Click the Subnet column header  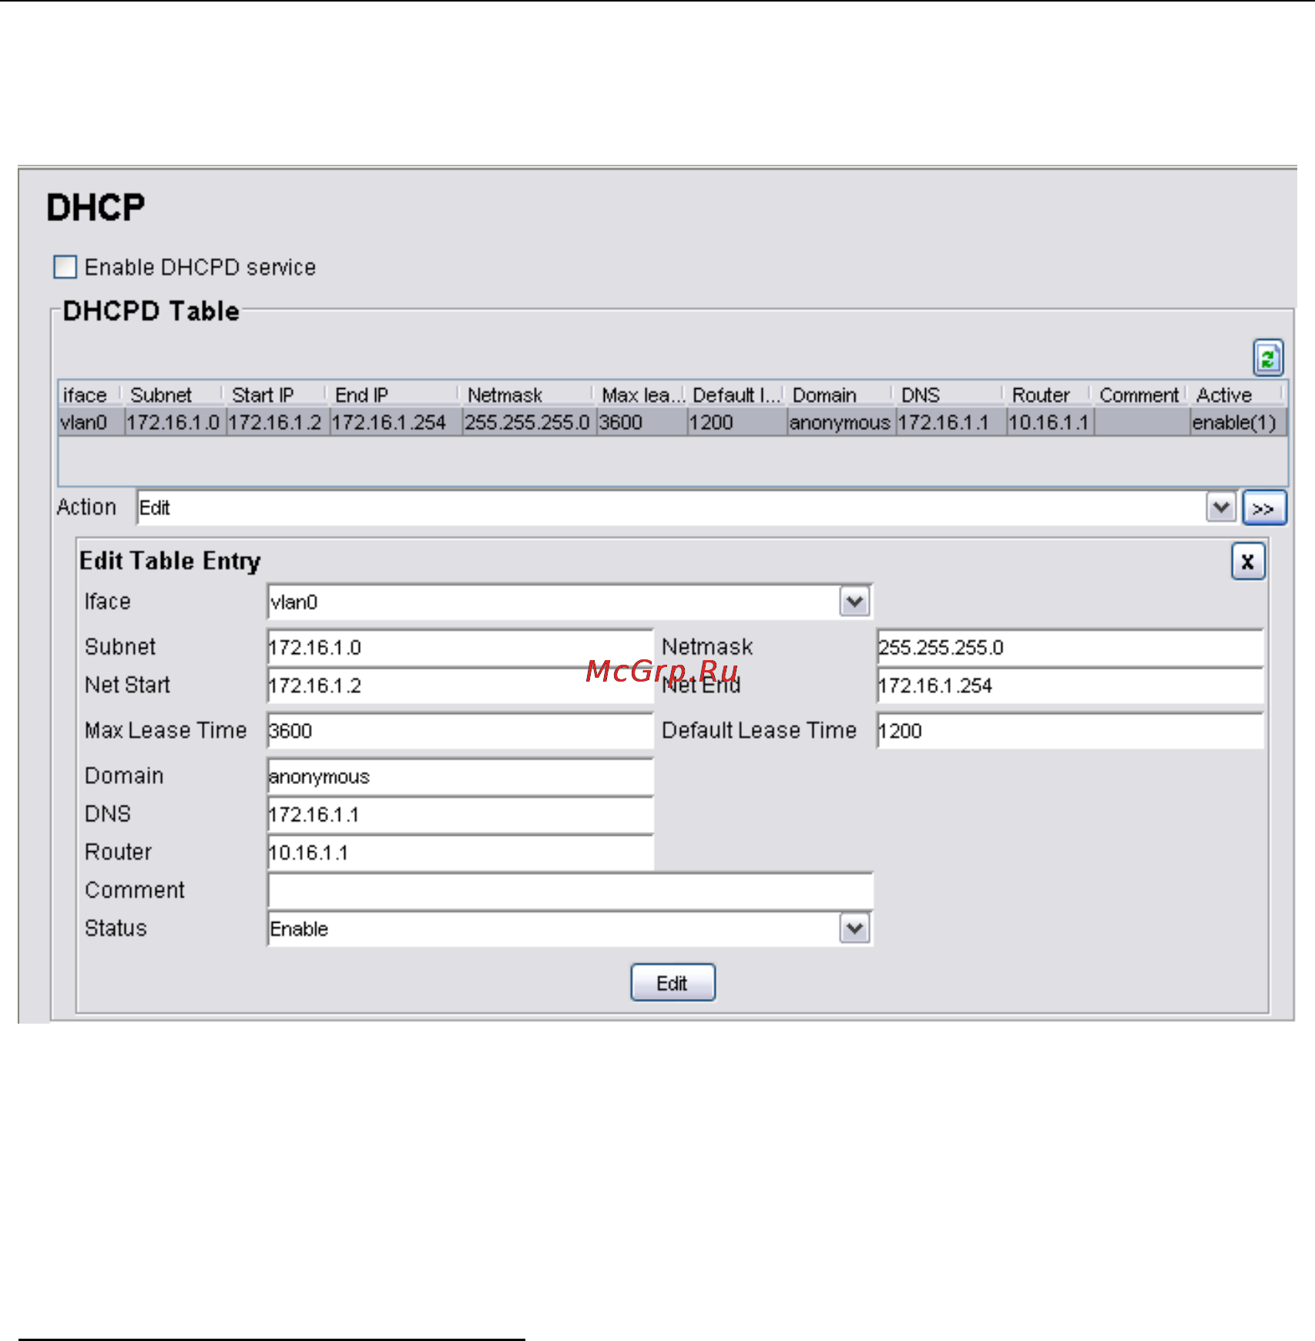tap(173, 395)
